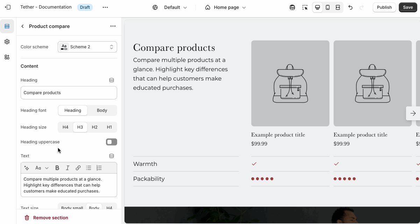Choose H3 heading size

coord(80,127)
